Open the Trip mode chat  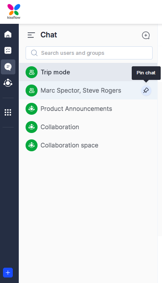pos(88,72)
